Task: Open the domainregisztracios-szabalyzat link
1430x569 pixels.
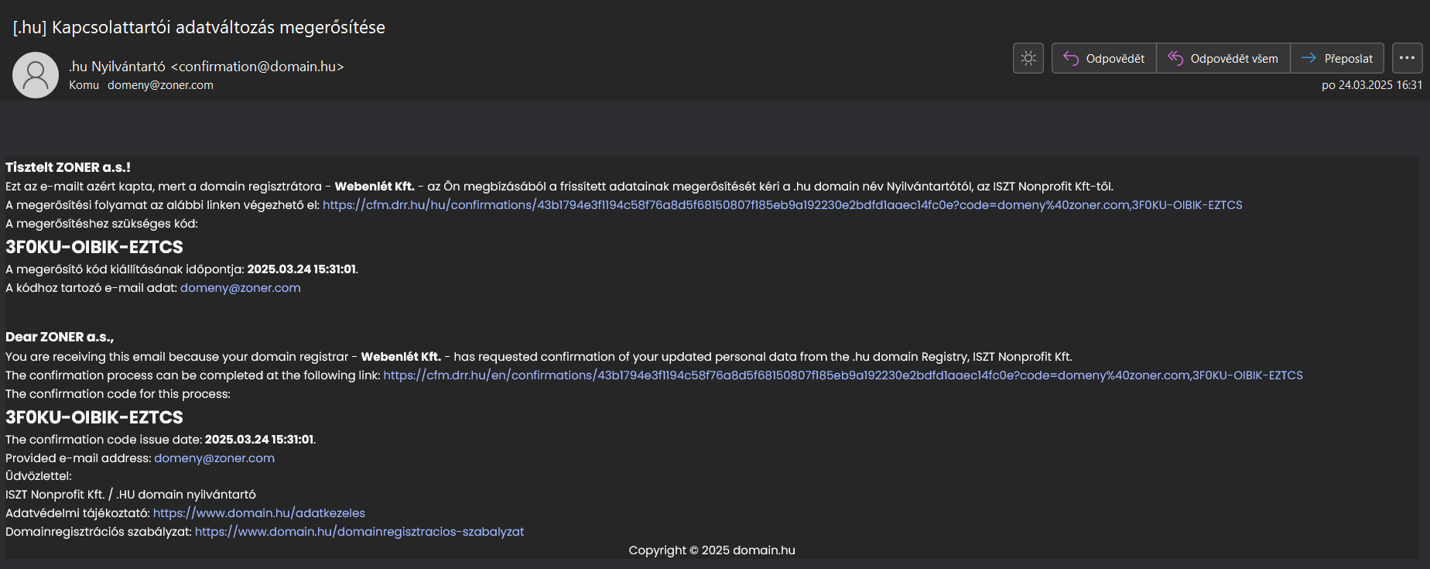Action: (359, 532)
